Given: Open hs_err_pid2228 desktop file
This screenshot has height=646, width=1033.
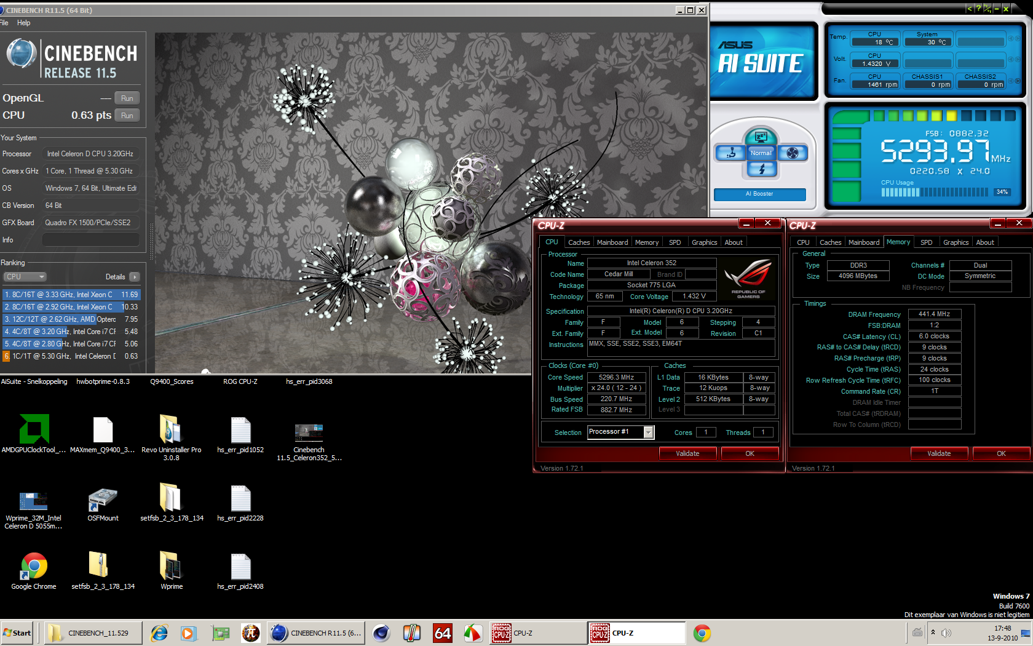Looking at the screenshot, I should coord(240,502).
